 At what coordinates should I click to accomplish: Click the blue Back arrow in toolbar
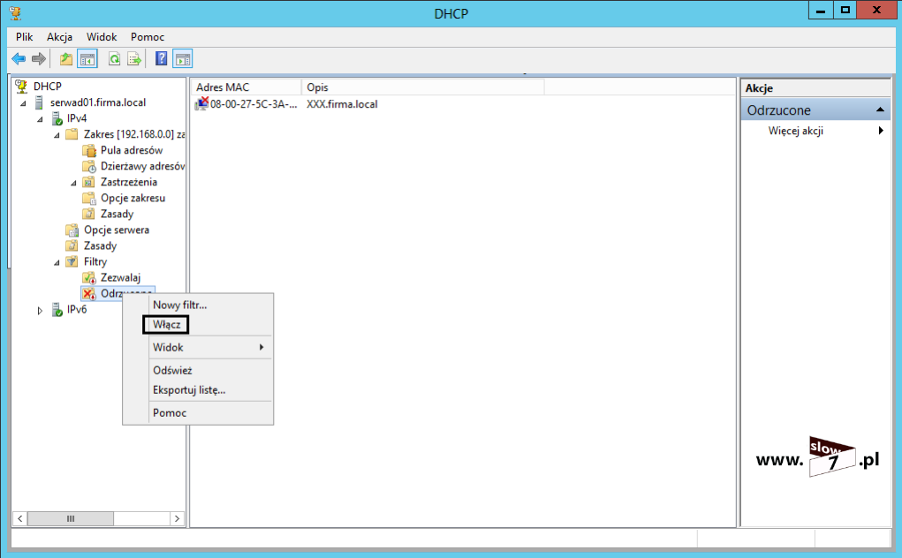pyautogui.click(x=19, y=59)
